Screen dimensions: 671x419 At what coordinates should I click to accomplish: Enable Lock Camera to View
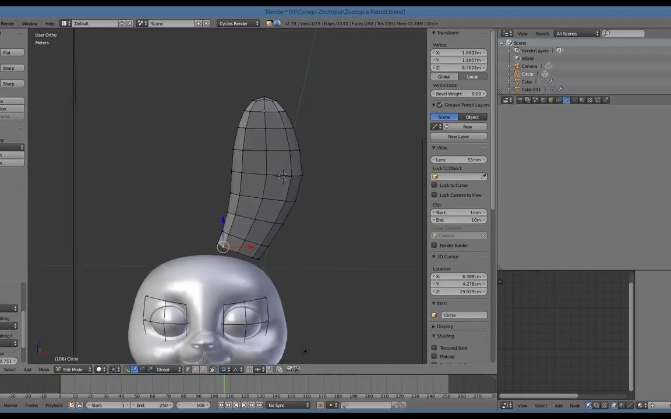coord(434,195)
